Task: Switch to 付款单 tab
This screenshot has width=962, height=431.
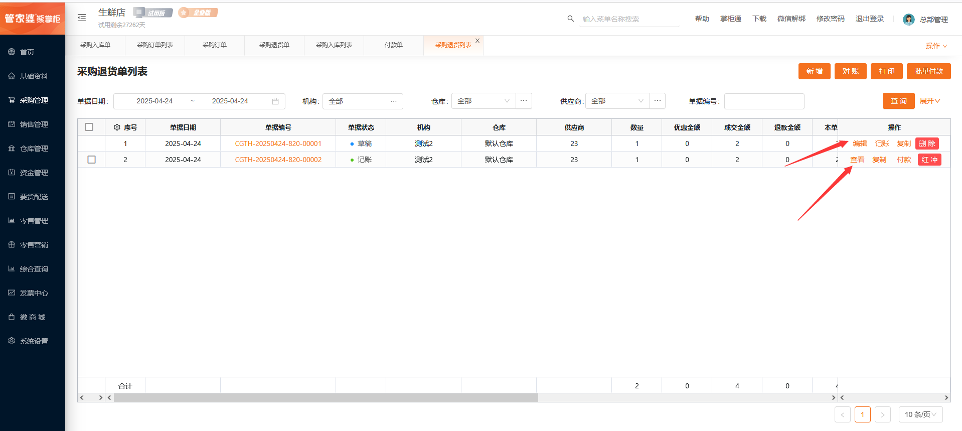Action: [394, 45]
